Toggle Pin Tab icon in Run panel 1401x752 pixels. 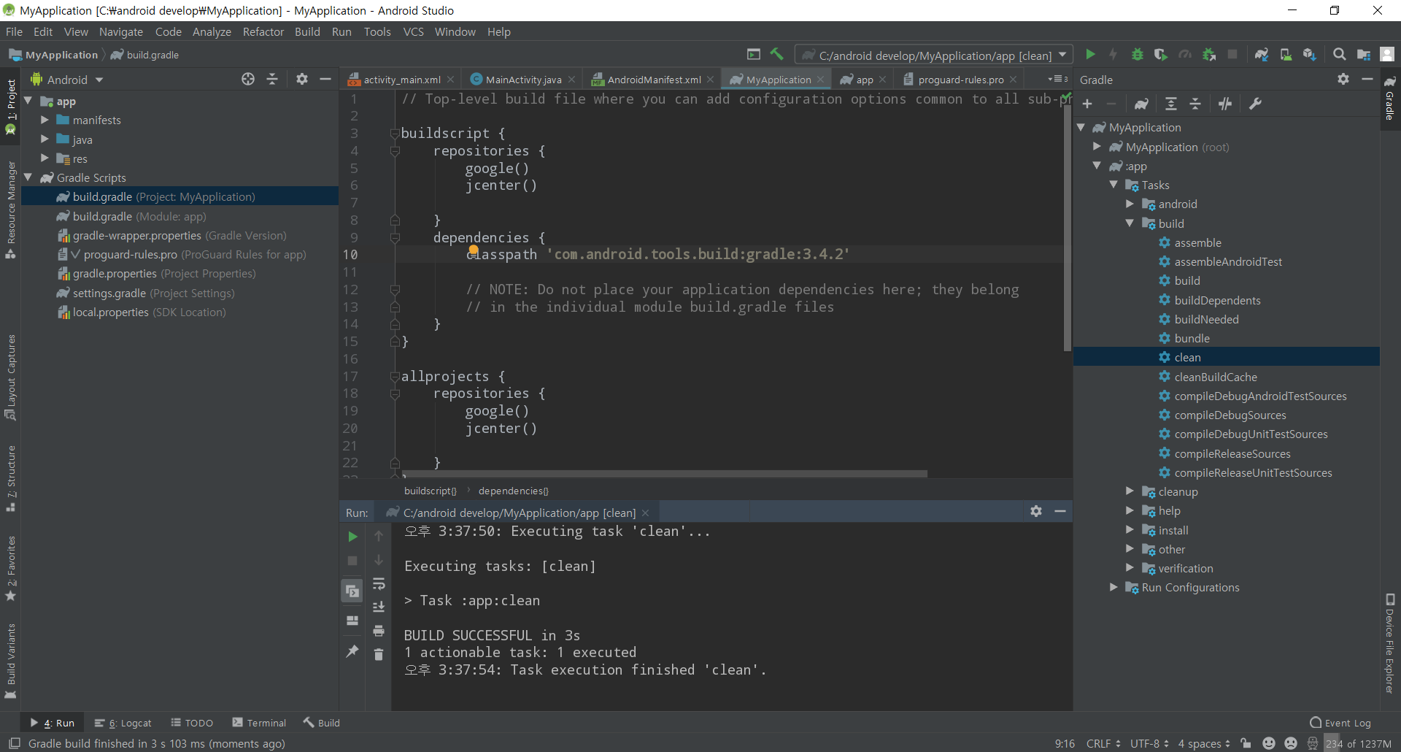[352, 651]
